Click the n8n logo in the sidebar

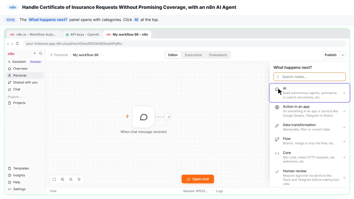point(11,54)
